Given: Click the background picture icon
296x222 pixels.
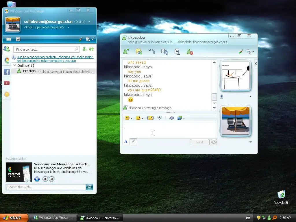Looking at the screenshot, I should (180, 118).
